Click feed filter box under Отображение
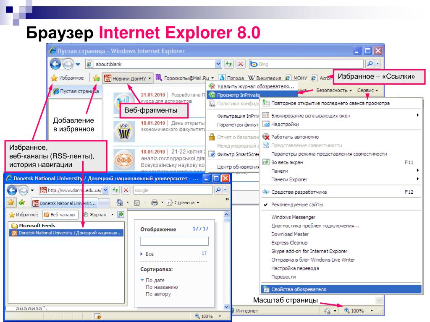 click(174, 241)
